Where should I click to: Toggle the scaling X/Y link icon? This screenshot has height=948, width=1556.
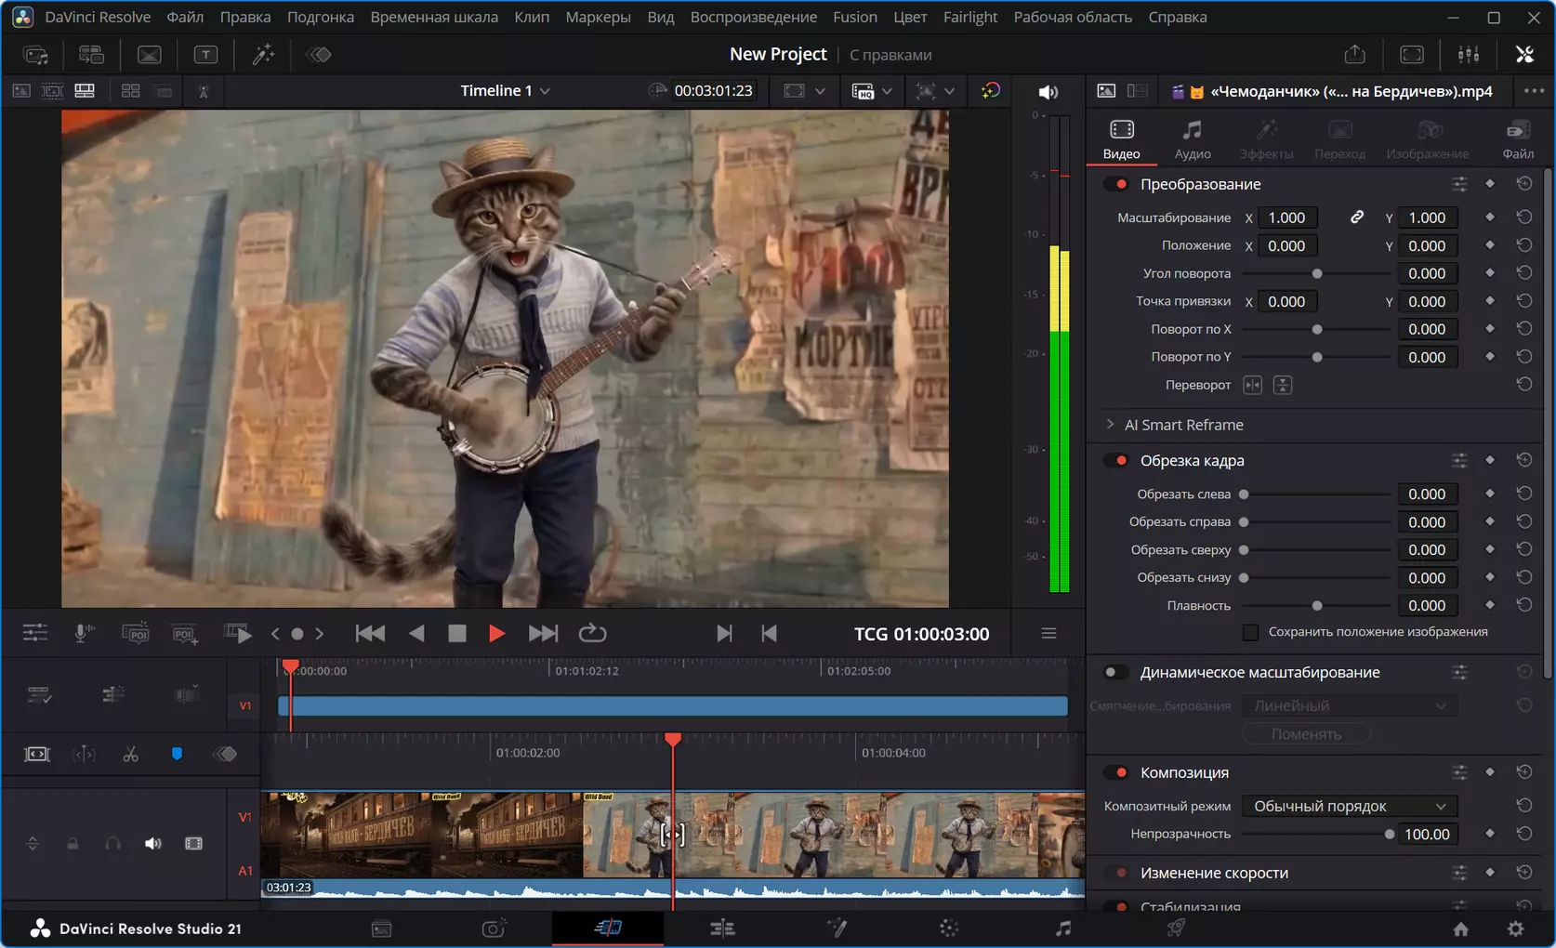click(x=1357, y=217)
